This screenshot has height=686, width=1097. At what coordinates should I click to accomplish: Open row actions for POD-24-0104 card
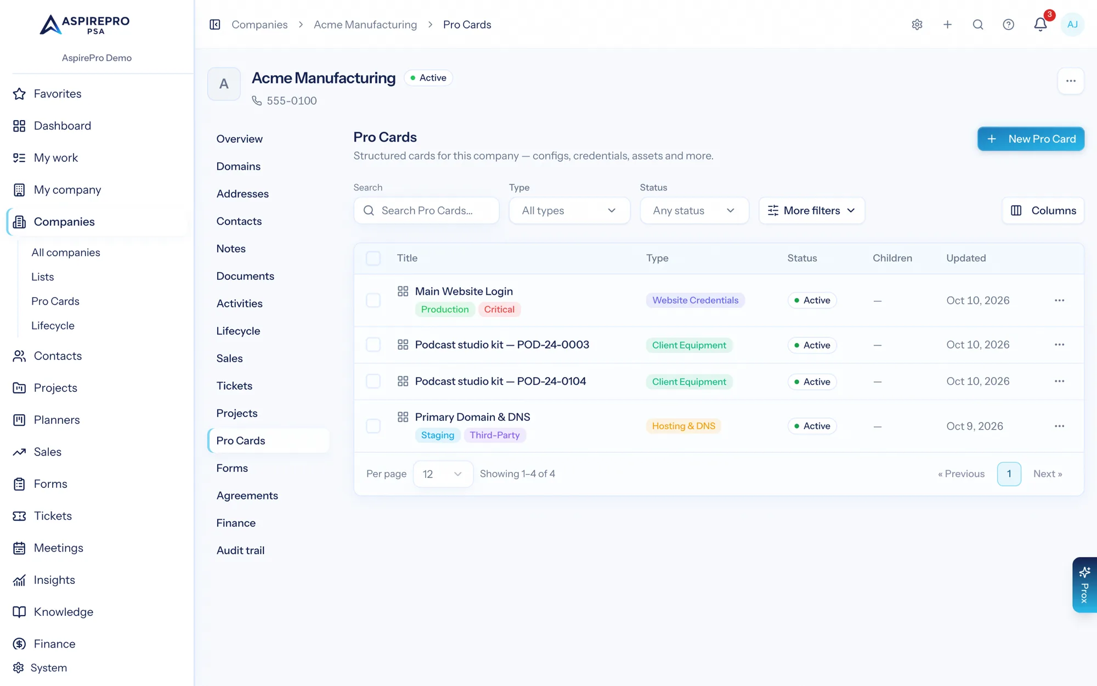click(x=1059, y=381)
